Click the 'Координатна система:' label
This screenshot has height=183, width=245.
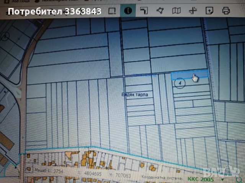click(x=162, y=177)
